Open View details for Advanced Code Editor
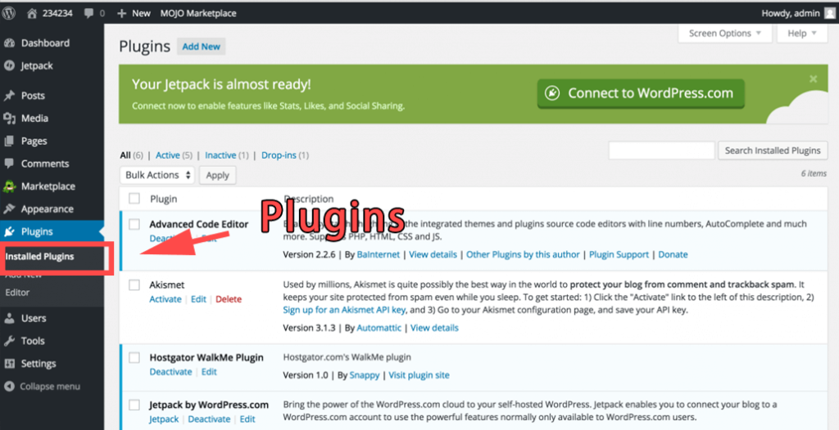Viewport: 839px width, 430px height. coord(433,255)
